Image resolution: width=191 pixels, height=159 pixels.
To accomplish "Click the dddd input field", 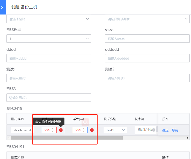I will tap(49, 58).
